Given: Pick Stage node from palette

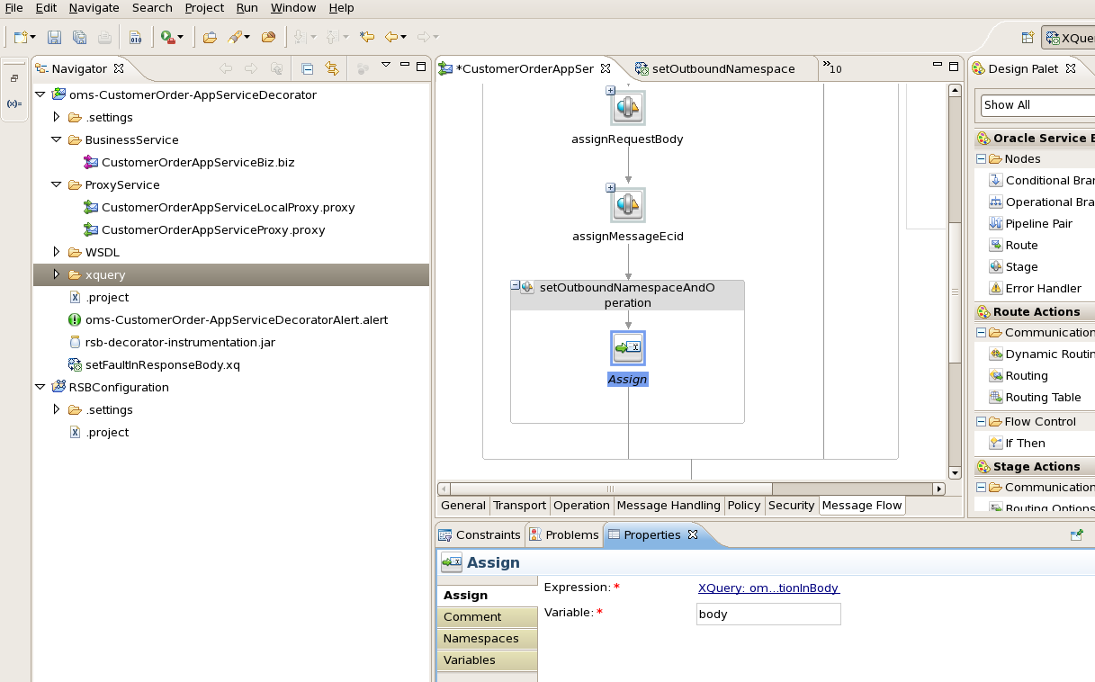Looking at the screenshot, I should 1013,266.
